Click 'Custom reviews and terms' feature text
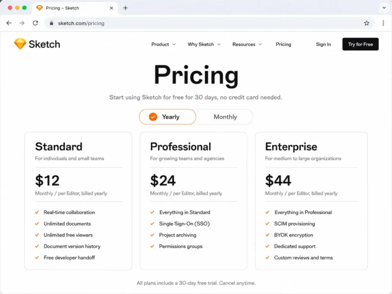The height and width of the screenshot is (294, 392). [x=303, y=258]
